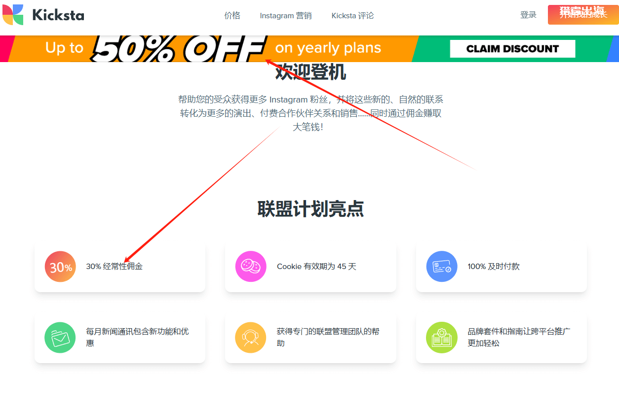Click the green newsletter envelope icon
The image size is (619, 407).
click(x=60, y=338)
